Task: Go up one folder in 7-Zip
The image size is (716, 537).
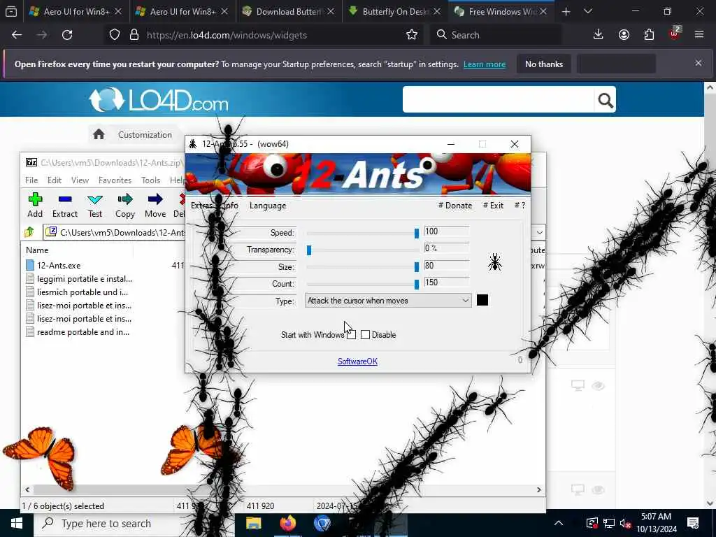Action: point(29,232)
